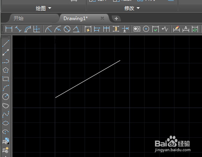Click the Inspection dimension icon

pyautogui.click(x=156, y=29)
